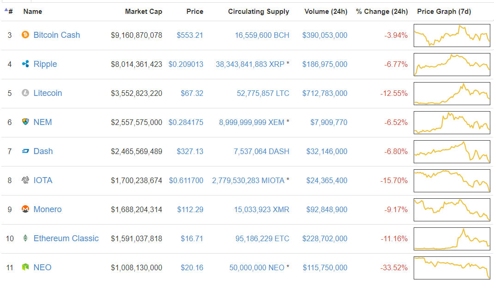Open NEO 24h volume $115,750,000 link
Viewport: 494px width, 285px height.
pos(325,267)
